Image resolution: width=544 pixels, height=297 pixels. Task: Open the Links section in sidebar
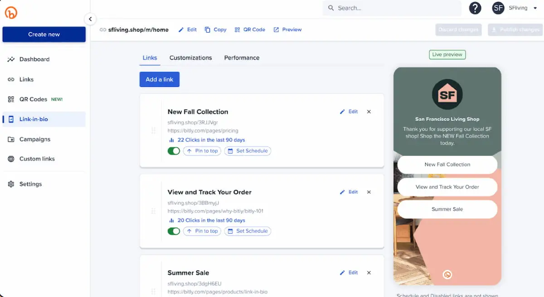coord(26,79)
